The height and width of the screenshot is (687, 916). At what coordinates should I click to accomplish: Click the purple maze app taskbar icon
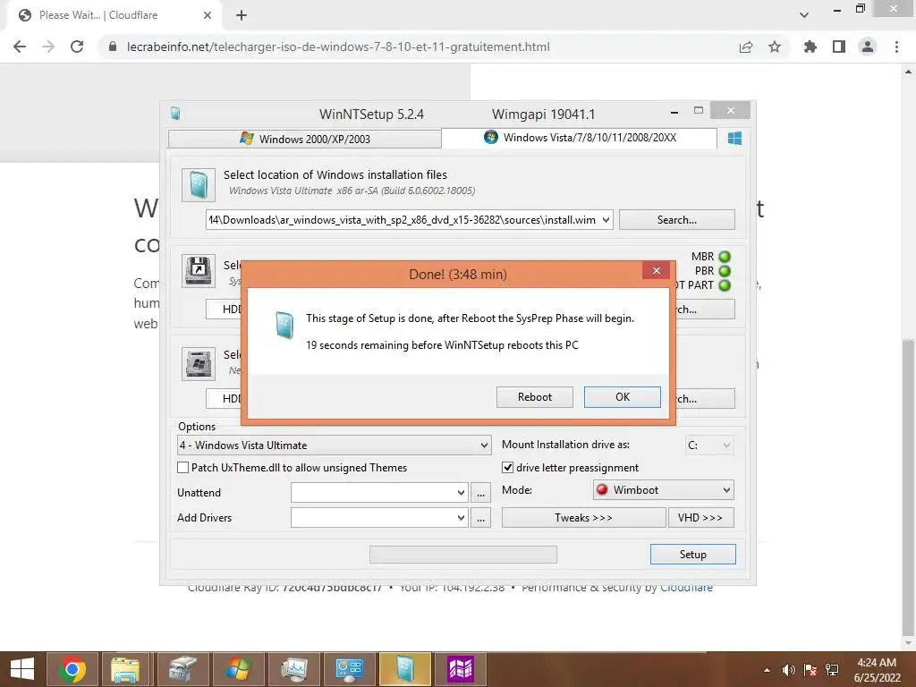pos(461,669)
